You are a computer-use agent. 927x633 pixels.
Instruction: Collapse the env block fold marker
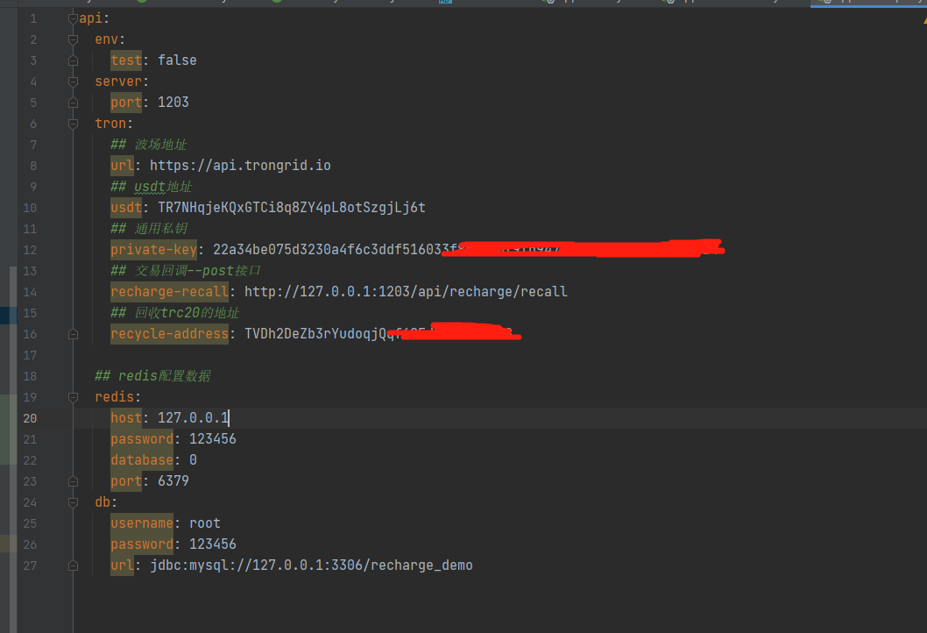74,39
